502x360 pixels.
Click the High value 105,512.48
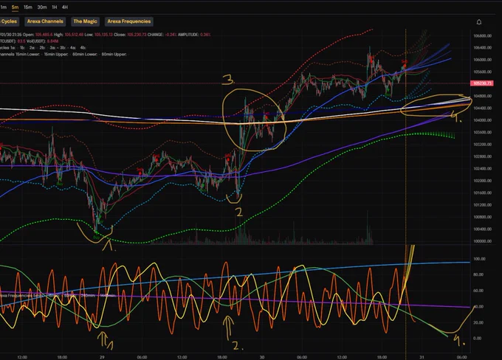tap(74, 35)
